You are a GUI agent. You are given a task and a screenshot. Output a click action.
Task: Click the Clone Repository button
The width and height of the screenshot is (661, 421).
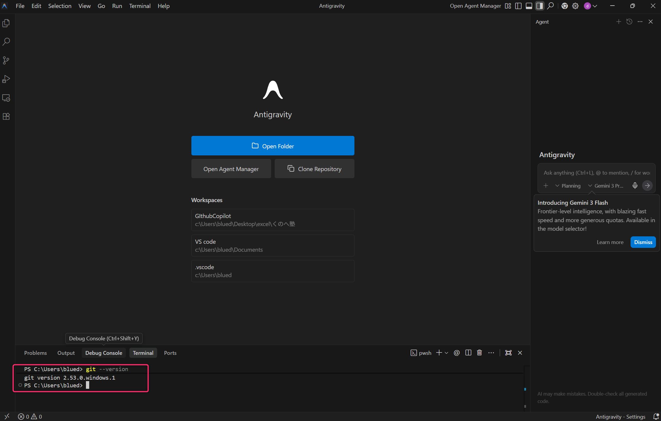coord(314,169)
